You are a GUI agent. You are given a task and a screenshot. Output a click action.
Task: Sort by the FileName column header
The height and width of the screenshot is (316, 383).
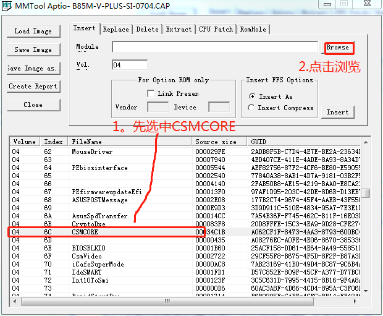(130, 142)
